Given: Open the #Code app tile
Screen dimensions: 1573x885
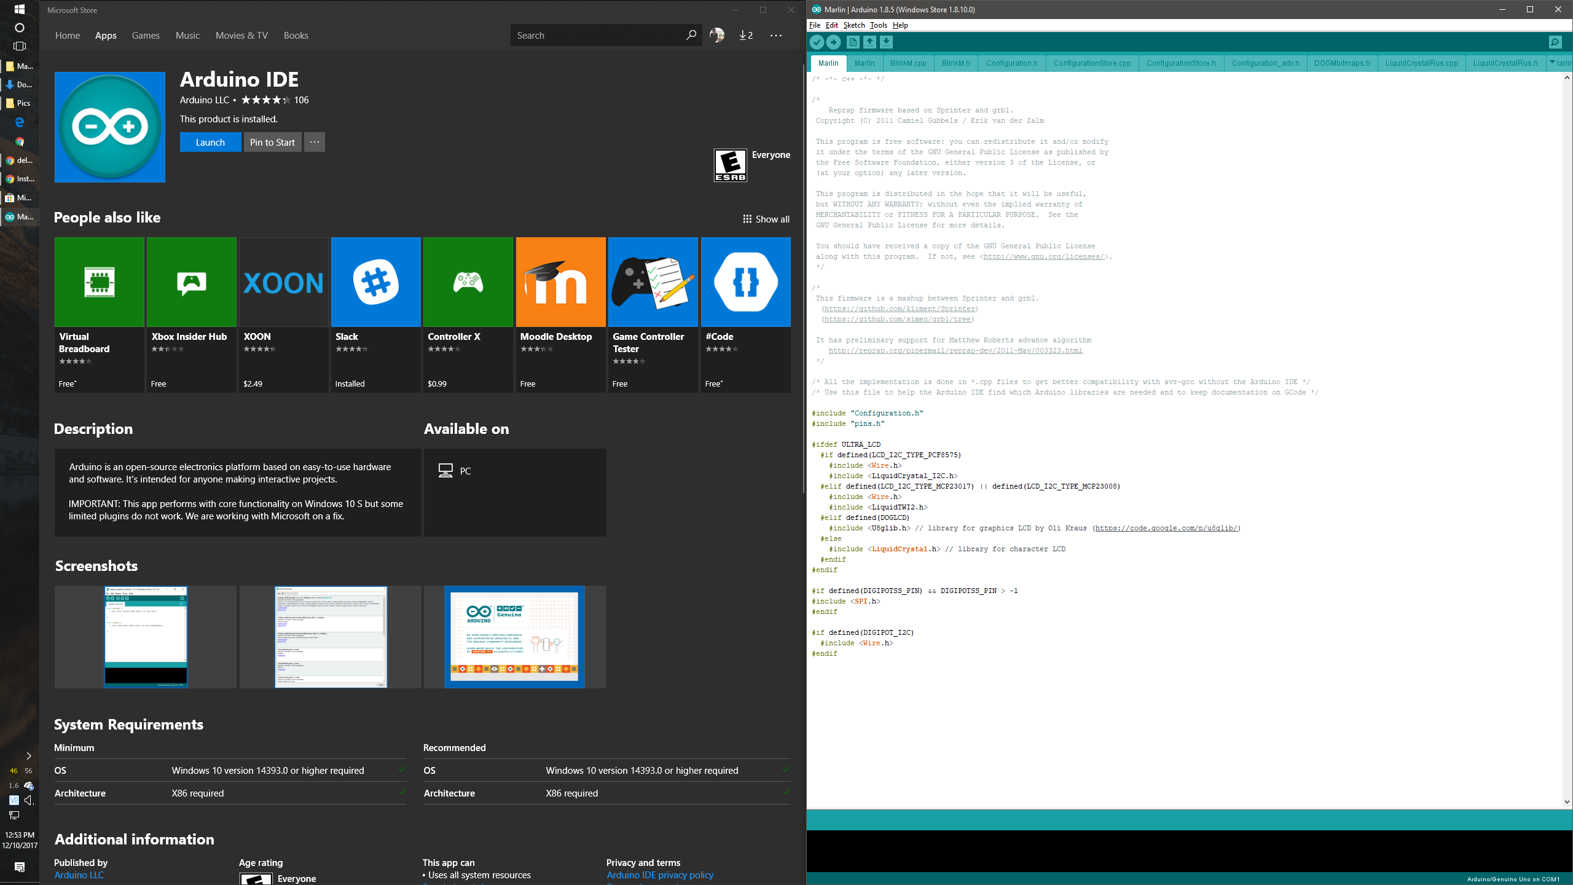Looking at the screenshot, I should 745,315.
